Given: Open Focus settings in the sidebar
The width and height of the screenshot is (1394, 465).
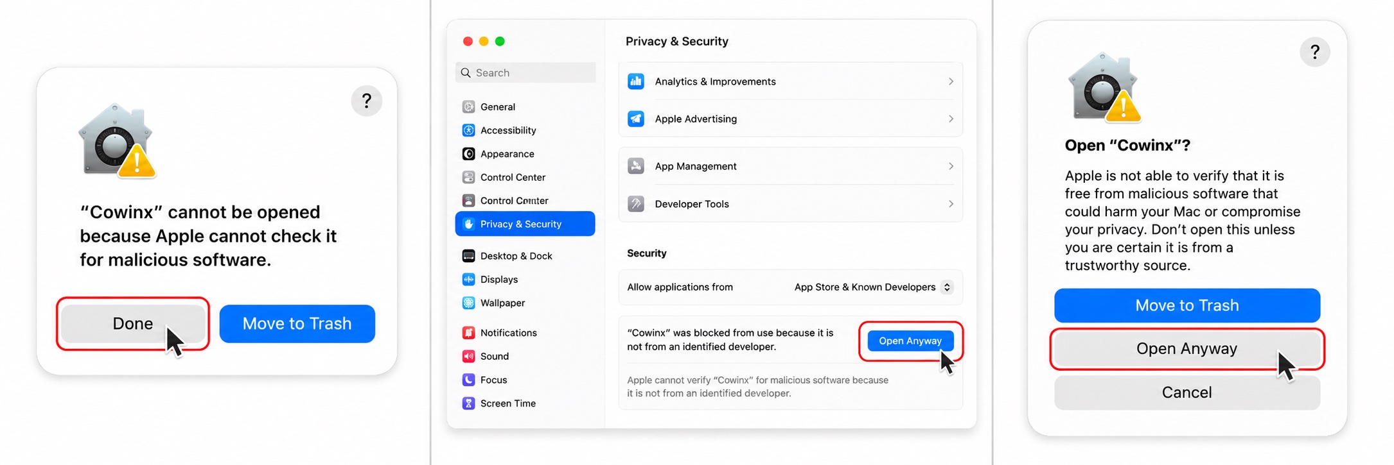Looking at the screenshot, I should pos(525,380).
